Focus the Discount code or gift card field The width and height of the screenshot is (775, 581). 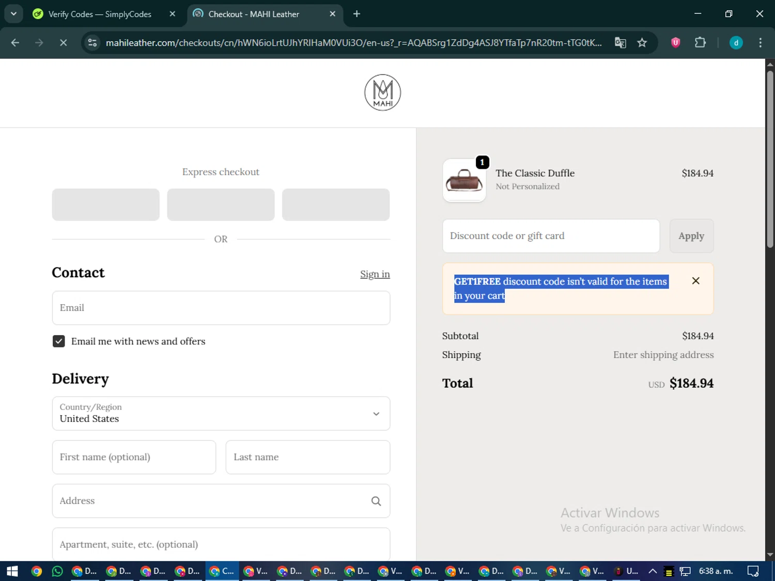(x=551, y=236)
